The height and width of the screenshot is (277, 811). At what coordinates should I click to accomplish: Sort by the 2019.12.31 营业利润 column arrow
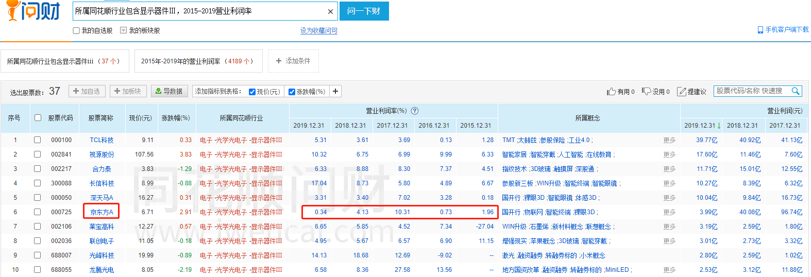(x=719, y=126)
